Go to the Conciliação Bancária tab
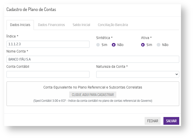This screenshot has height=138, width=193. pyautogui.click(x=113, y=25)
